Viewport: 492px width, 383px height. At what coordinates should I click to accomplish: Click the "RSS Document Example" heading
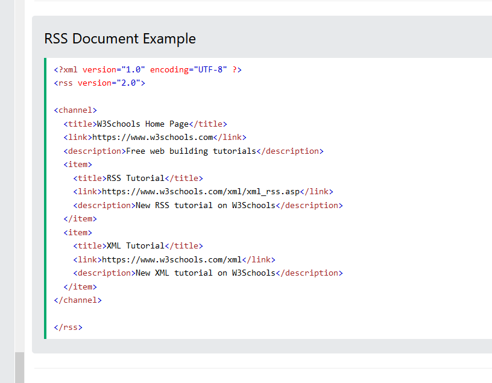click(120, 39)
